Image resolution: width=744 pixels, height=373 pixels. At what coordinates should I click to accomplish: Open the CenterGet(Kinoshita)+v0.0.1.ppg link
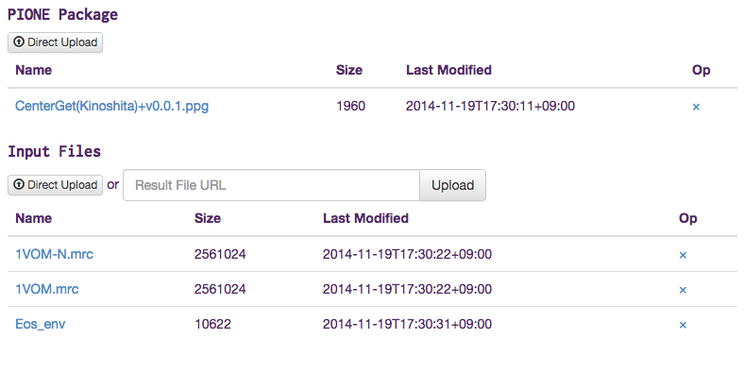[x=112, y=106]
